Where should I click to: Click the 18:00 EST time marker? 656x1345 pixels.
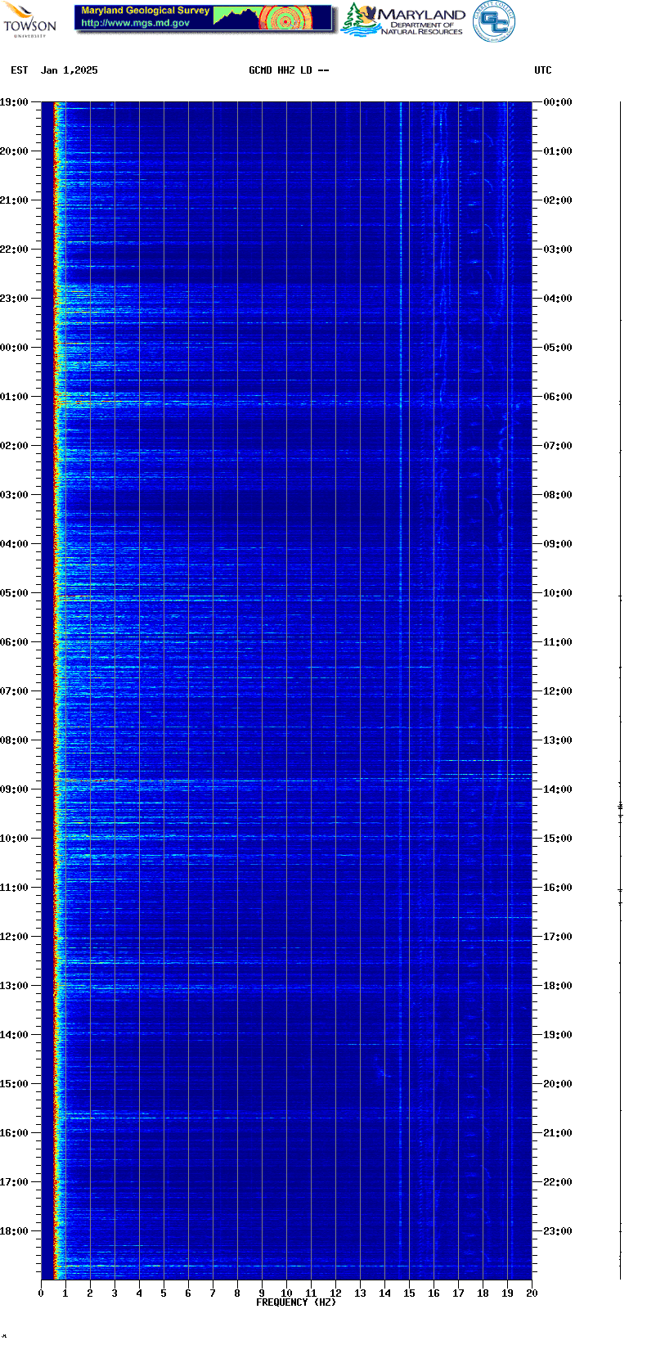[14, 1231]
